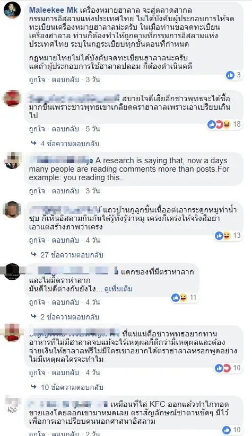Click the like and love icons with 10 count
Image resolution: width=252 pixels, height=436 pixels.
point(223,368)
